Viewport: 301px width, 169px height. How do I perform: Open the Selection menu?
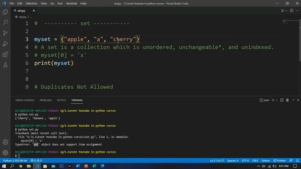tap(32, 3)
